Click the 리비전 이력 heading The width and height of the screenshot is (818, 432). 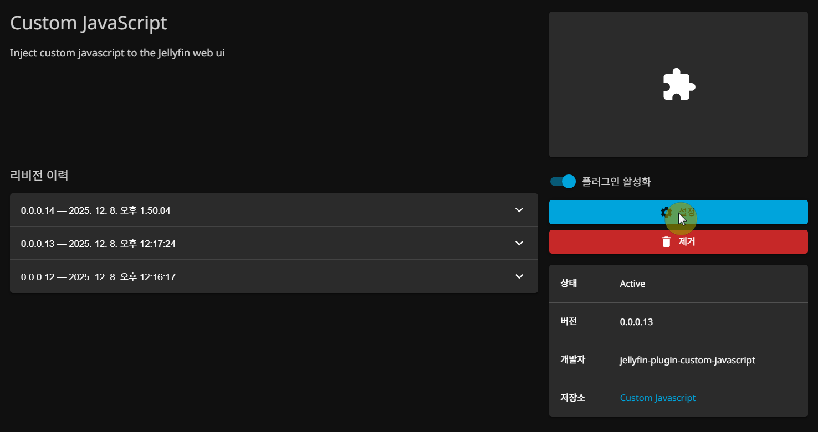coord(39,176)
